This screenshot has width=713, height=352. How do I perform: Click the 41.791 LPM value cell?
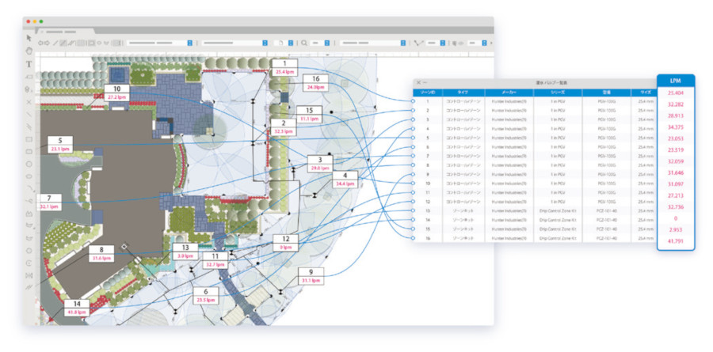(x=676, y=242)
